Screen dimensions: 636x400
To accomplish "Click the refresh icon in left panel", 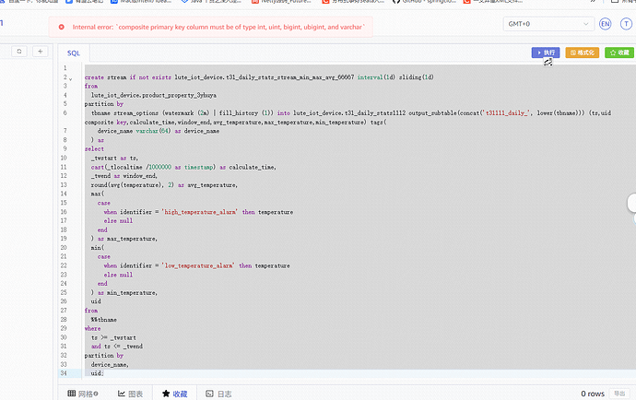I will point(18,52).
